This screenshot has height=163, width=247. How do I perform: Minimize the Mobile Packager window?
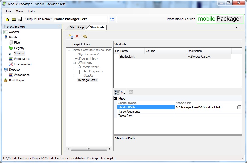[x=222, y=3]
